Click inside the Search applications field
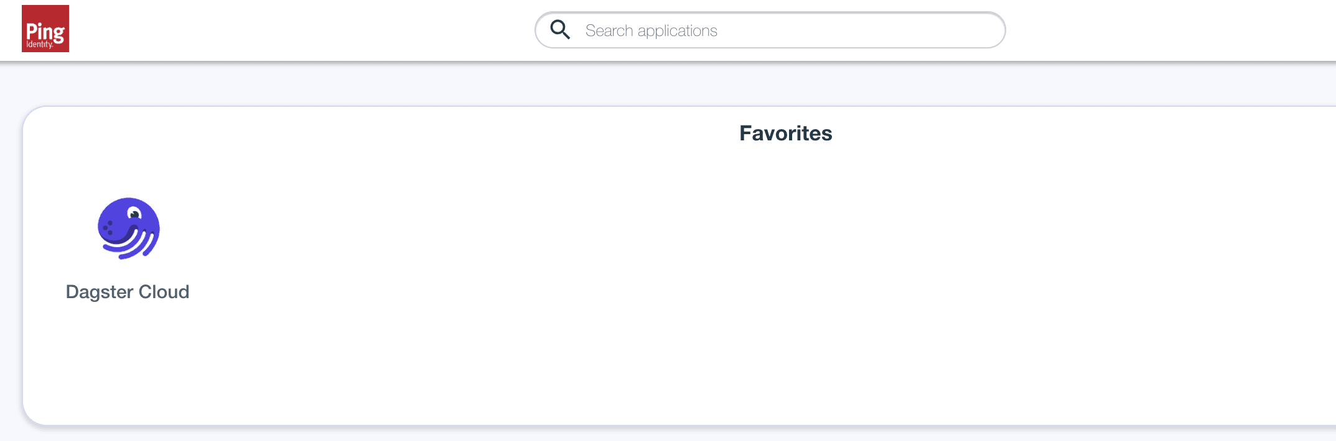Viewport: 1336px width, 441px height. click(x=716, y=29)
